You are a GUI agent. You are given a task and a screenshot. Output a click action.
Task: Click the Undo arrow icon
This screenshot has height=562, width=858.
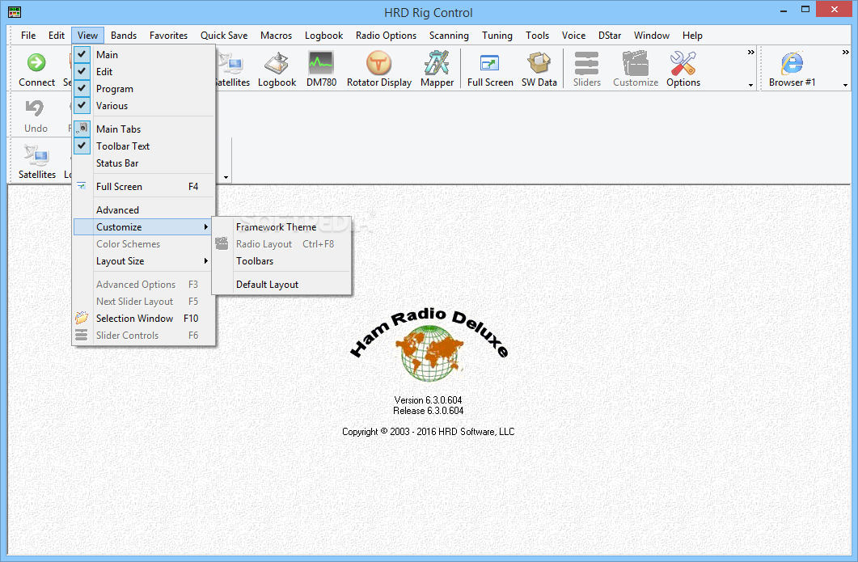pos(35,108)
